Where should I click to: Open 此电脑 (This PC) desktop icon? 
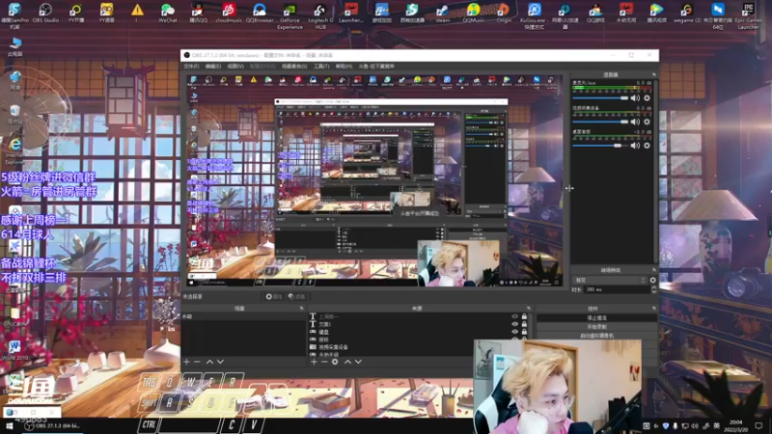click(14, 46)
